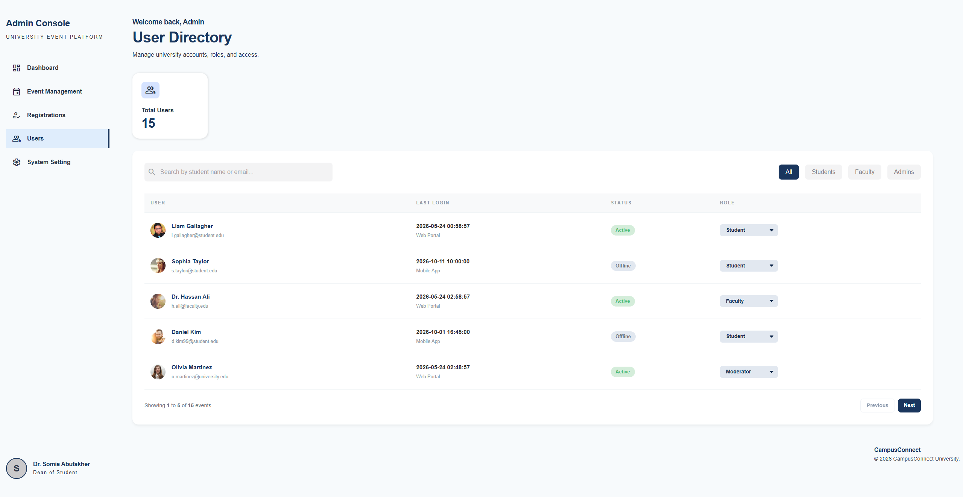Click Olivia Martinez's Active status badge

(623, 372)
